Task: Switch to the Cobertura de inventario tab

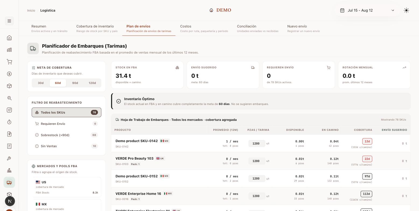Action: [x=97, y=29]
